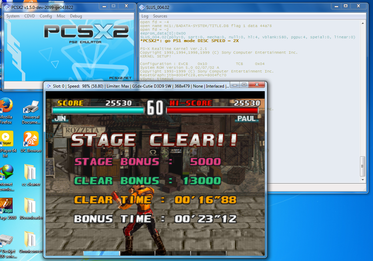The image size is (373, 261).
Task: Click the BONUS TIME 00'23"12 text
Action: pos(155,219)
